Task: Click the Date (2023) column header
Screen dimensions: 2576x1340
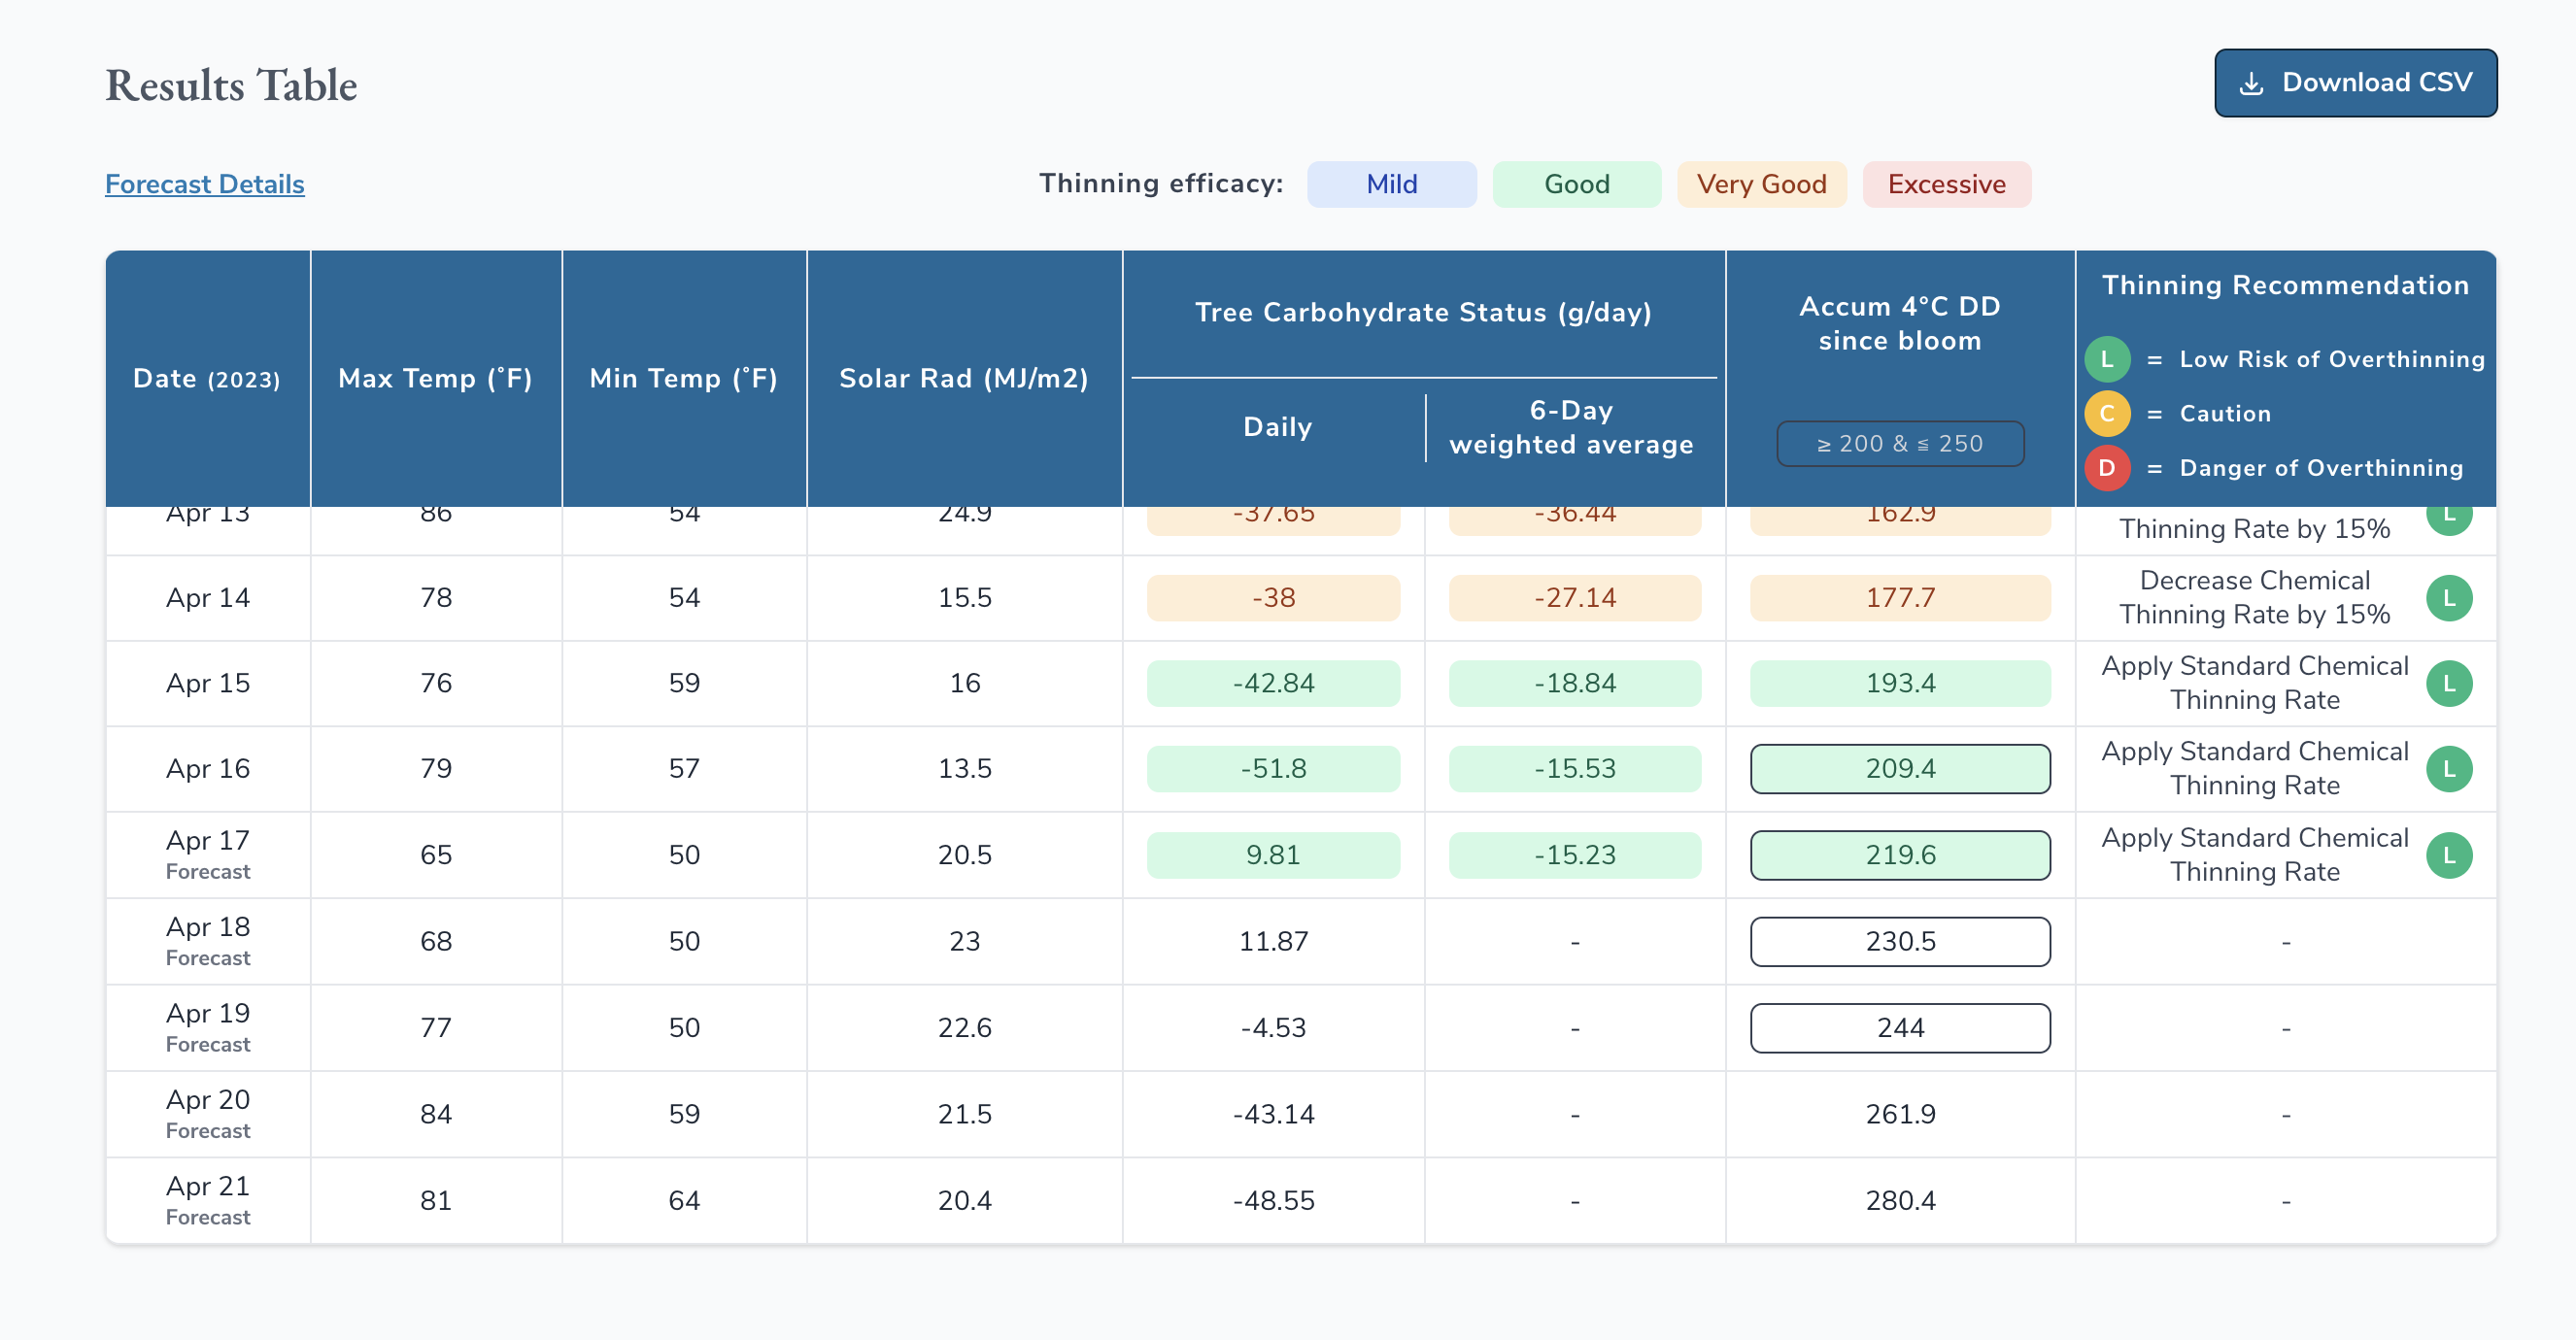Action: (x=207, y=378)
